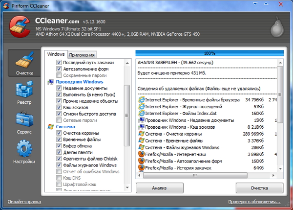293x210 pixels.
Task: Click the size value 289 969Кб
Action: pos(253,134)
